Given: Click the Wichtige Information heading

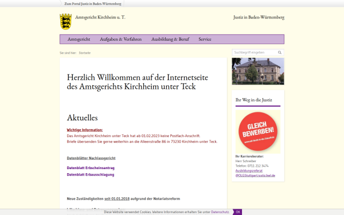Looking at the screenshot, I should pyautogui.click(x=85, y=130).
